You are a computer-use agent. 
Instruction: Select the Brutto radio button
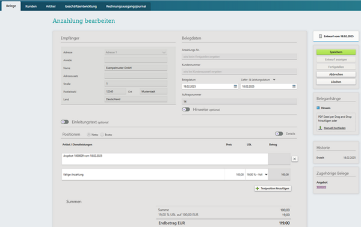(x=102, y=135)
